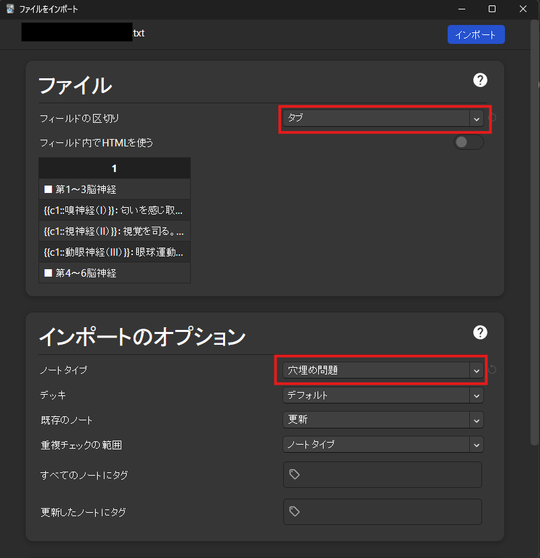Select the 第1〜3脳神経 preview row
The image size is (540, 558).
coord(114,188)
